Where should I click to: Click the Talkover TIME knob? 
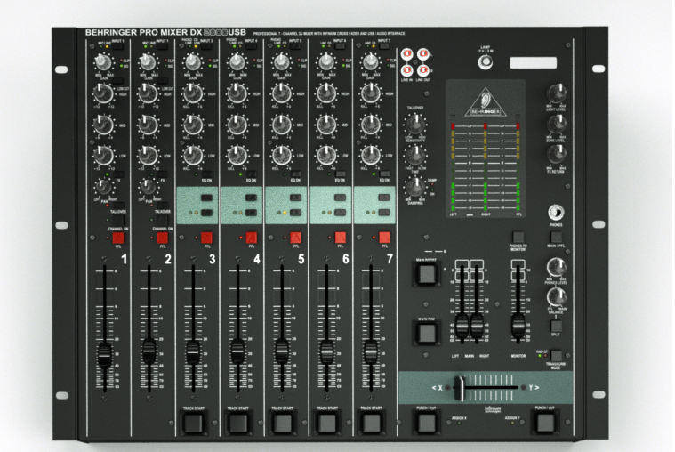coord(415,156)
